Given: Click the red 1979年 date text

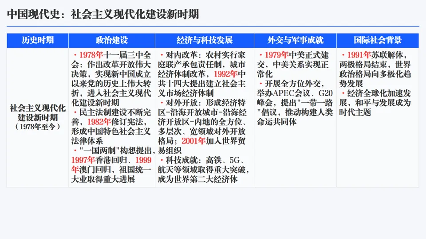Looking at the screenshot, I should (277, 55).
